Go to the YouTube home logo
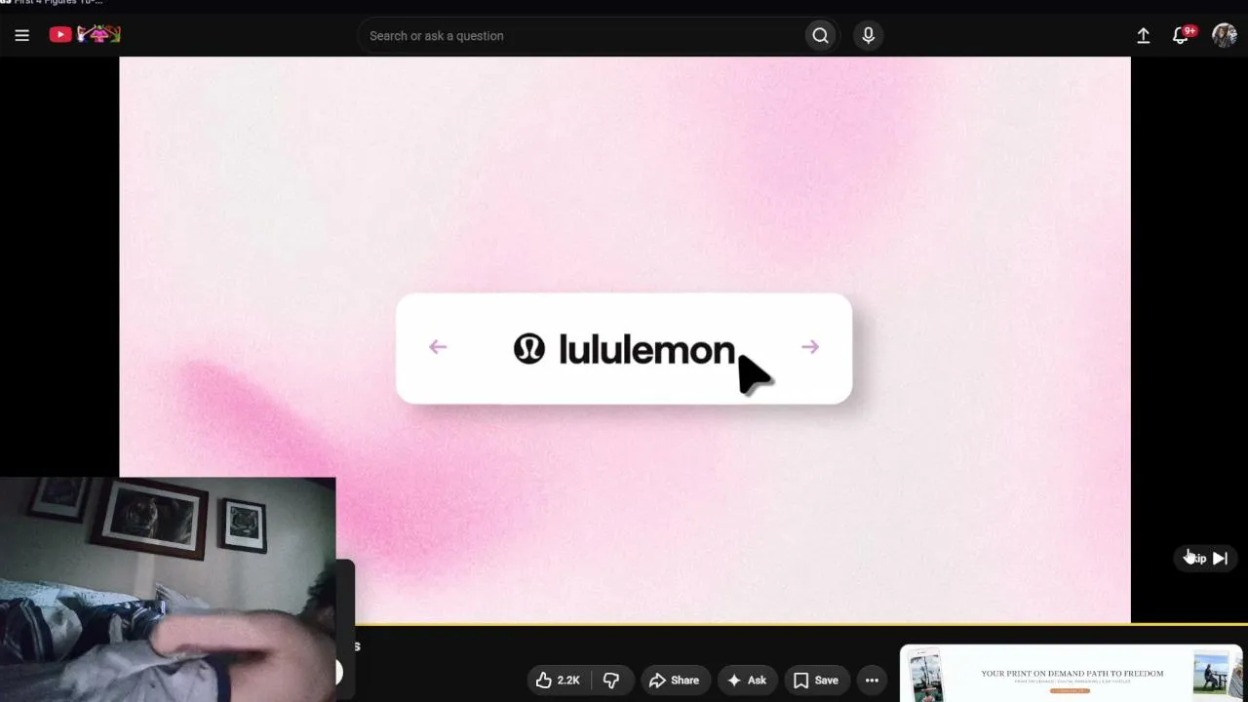 point(85,35)
